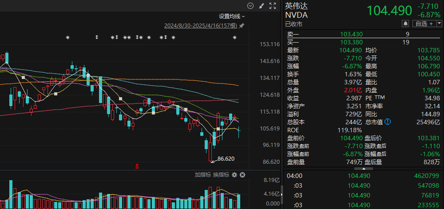444x209 pixels.
Task: Open indicator settings gear icon
Action: click(234, 175)
